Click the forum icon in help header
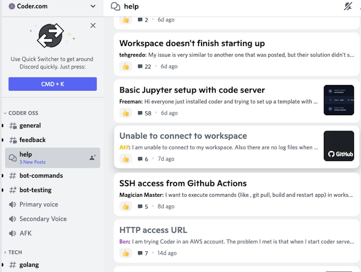Image resolution: width=361 pixels, height=272 pixels. [x=115, y=7]
